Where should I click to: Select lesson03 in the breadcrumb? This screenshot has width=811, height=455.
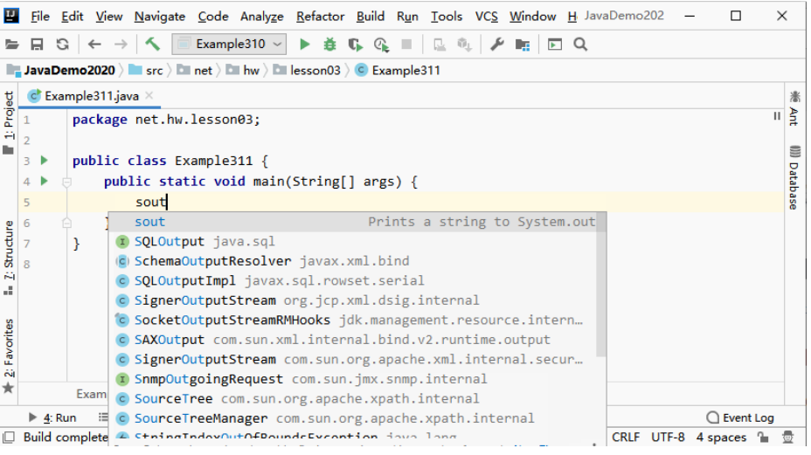point(307,71)
